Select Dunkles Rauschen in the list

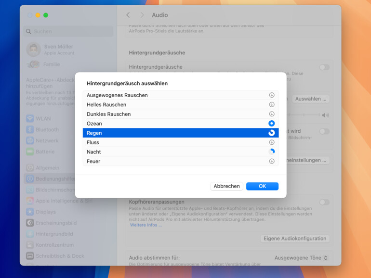(x=181, y=114)
